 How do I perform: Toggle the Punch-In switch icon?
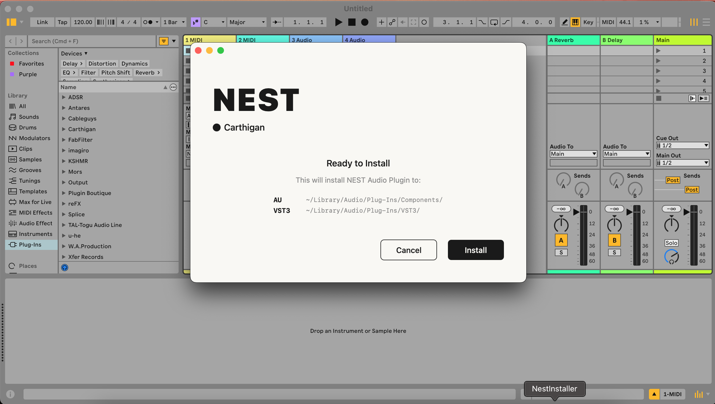pos(482,22)
